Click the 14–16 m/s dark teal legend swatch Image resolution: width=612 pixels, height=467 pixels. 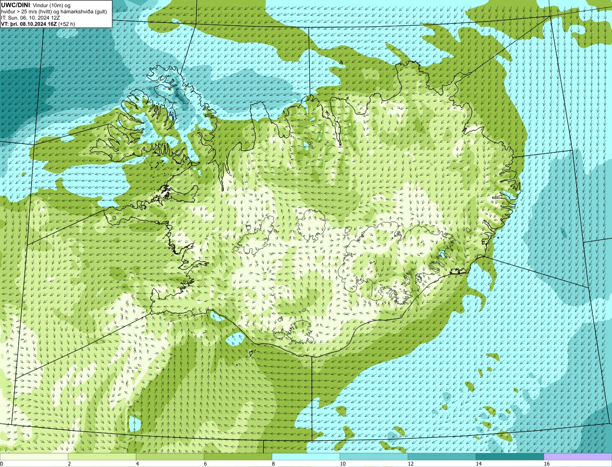[510, 456]
